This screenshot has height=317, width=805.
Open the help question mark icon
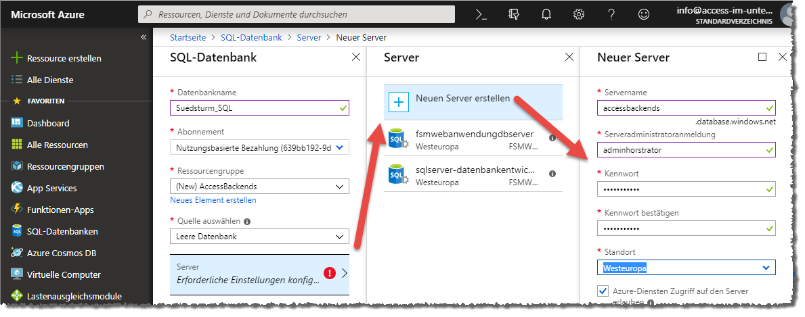[611, 14]
